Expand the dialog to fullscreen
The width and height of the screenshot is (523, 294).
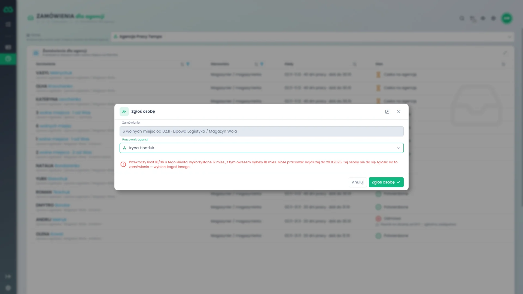387,112
